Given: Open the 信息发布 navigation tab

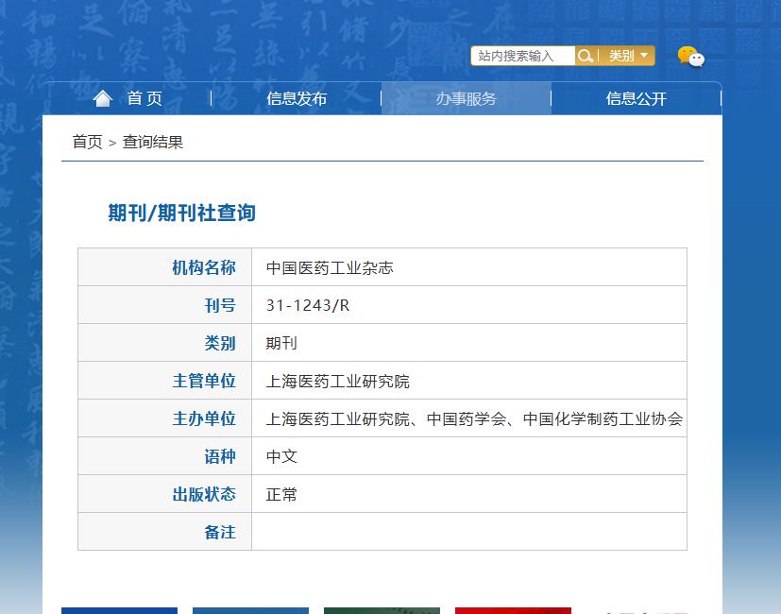Looking at the screenshot, I should coord(297,98).
